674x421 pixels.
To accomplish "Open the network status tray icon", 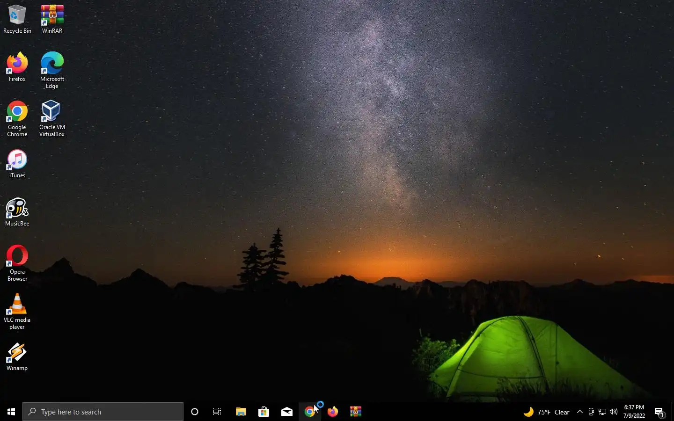I will click(602, 412).
